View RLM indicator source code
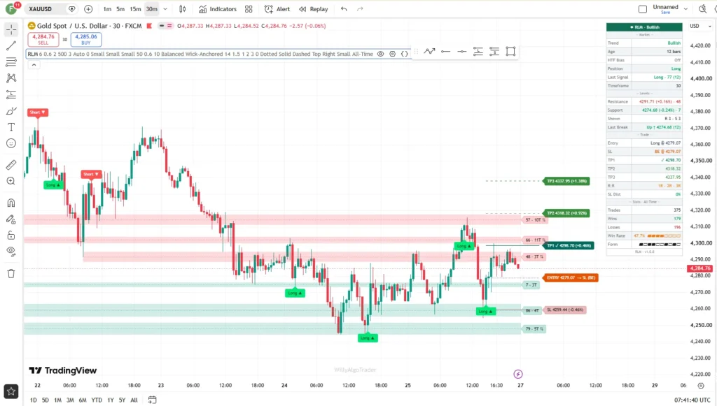717x406 pixels. 405,54
